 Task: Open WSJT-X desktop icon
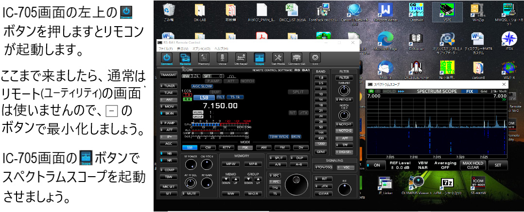509,70
